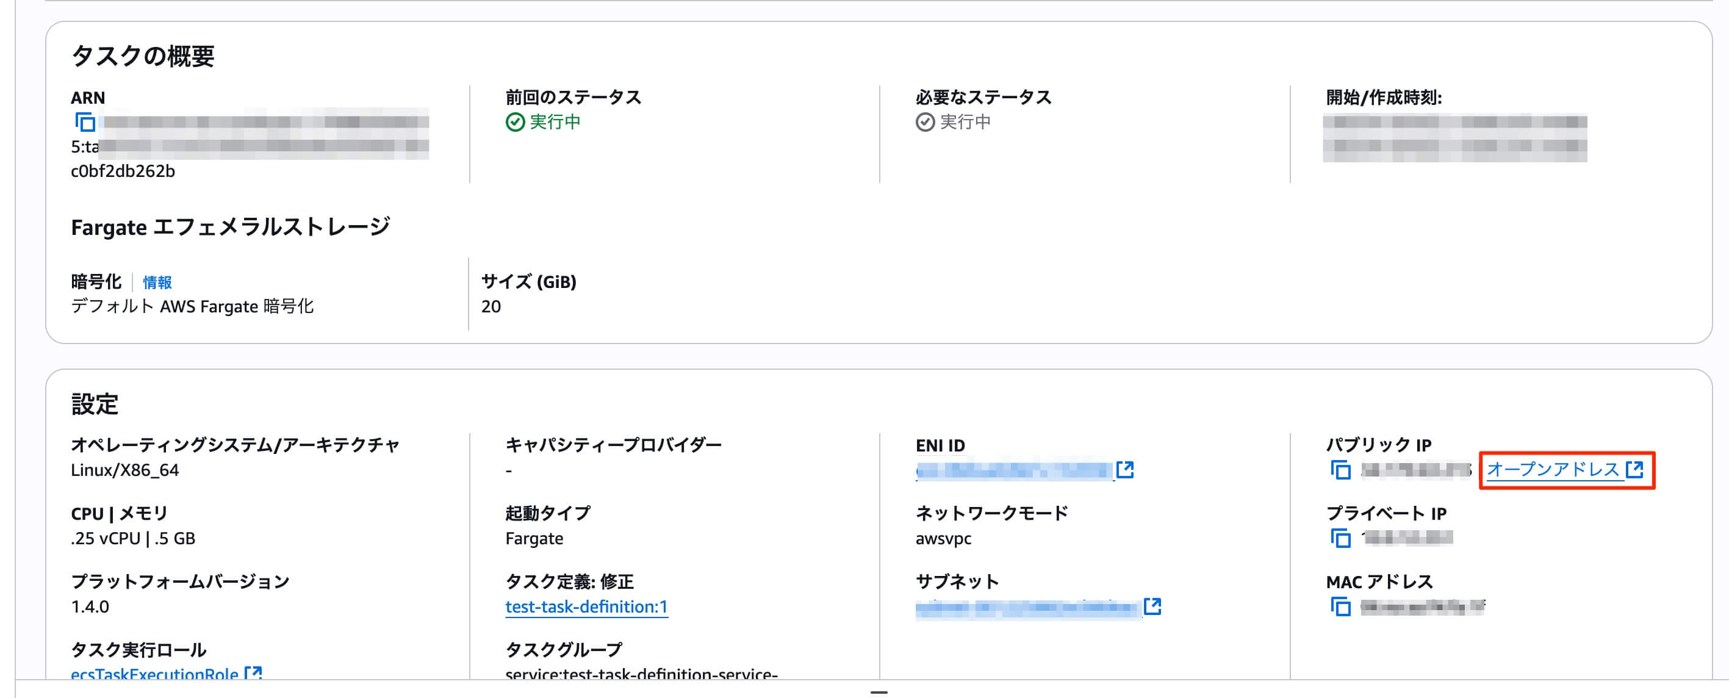Open the オープンアドレス link
1729x698 pixels.
1553,470
